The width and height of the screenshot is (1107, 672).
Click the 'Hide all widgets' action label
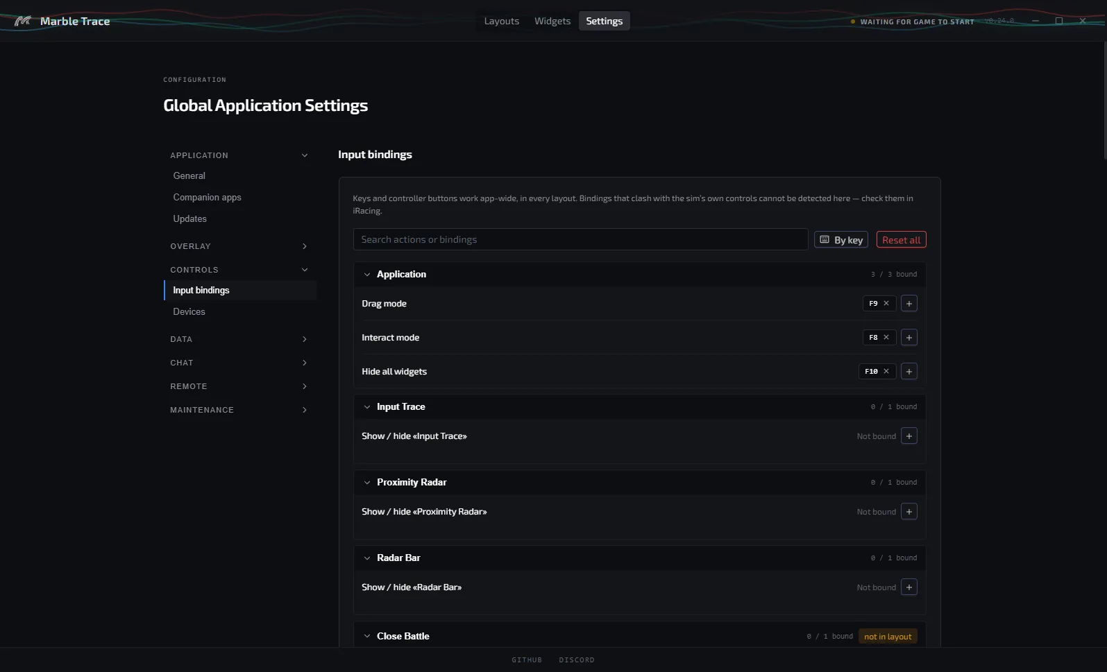point(394,371)
